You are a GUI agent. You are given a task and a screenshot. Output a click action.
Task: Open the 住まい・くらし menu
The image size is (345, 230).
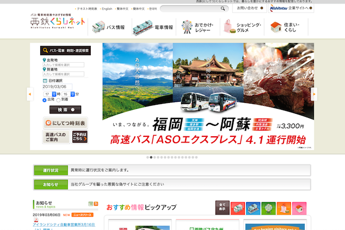click(286, 27)
